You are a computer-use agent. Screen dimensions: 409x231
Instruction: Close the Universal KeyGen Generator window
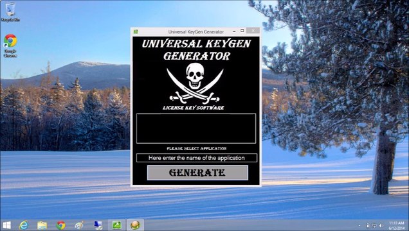pyautogui.click(x=253, y=31)
